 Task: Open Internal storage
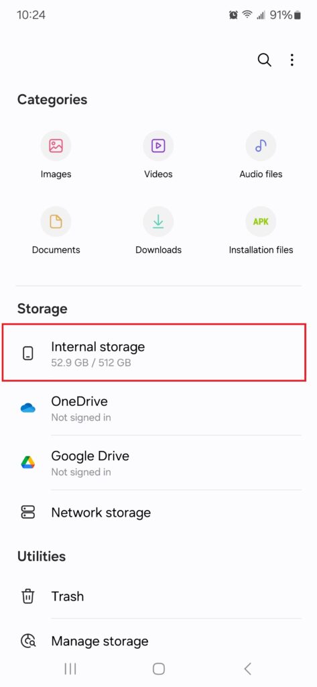[153, 353]
